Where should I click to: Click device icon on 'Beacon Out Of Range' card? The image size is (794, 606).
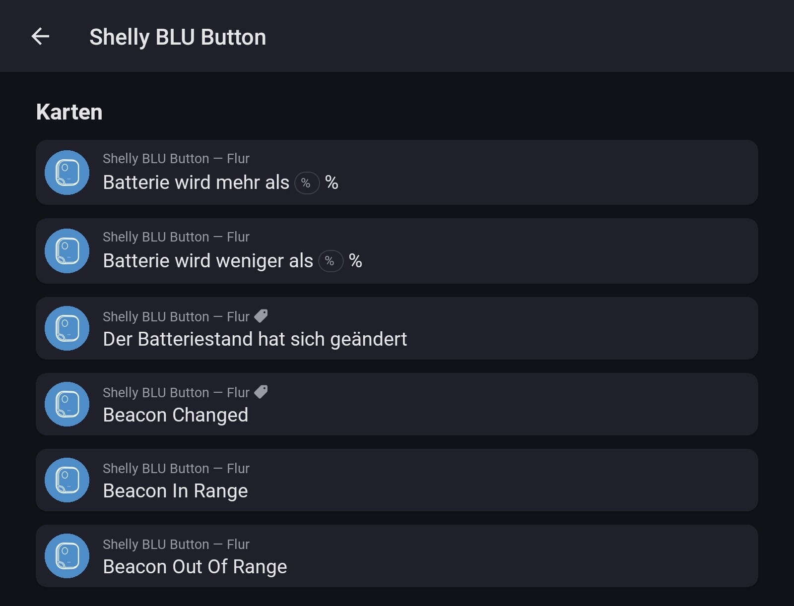67,556
